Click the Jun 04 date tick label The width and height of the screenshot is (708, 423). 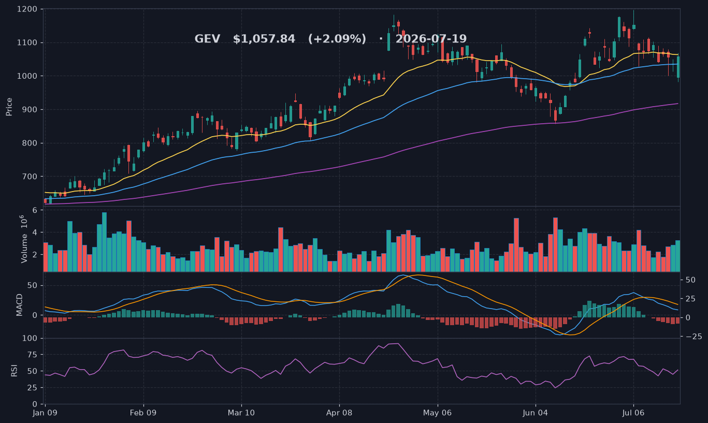click(536, 413)
